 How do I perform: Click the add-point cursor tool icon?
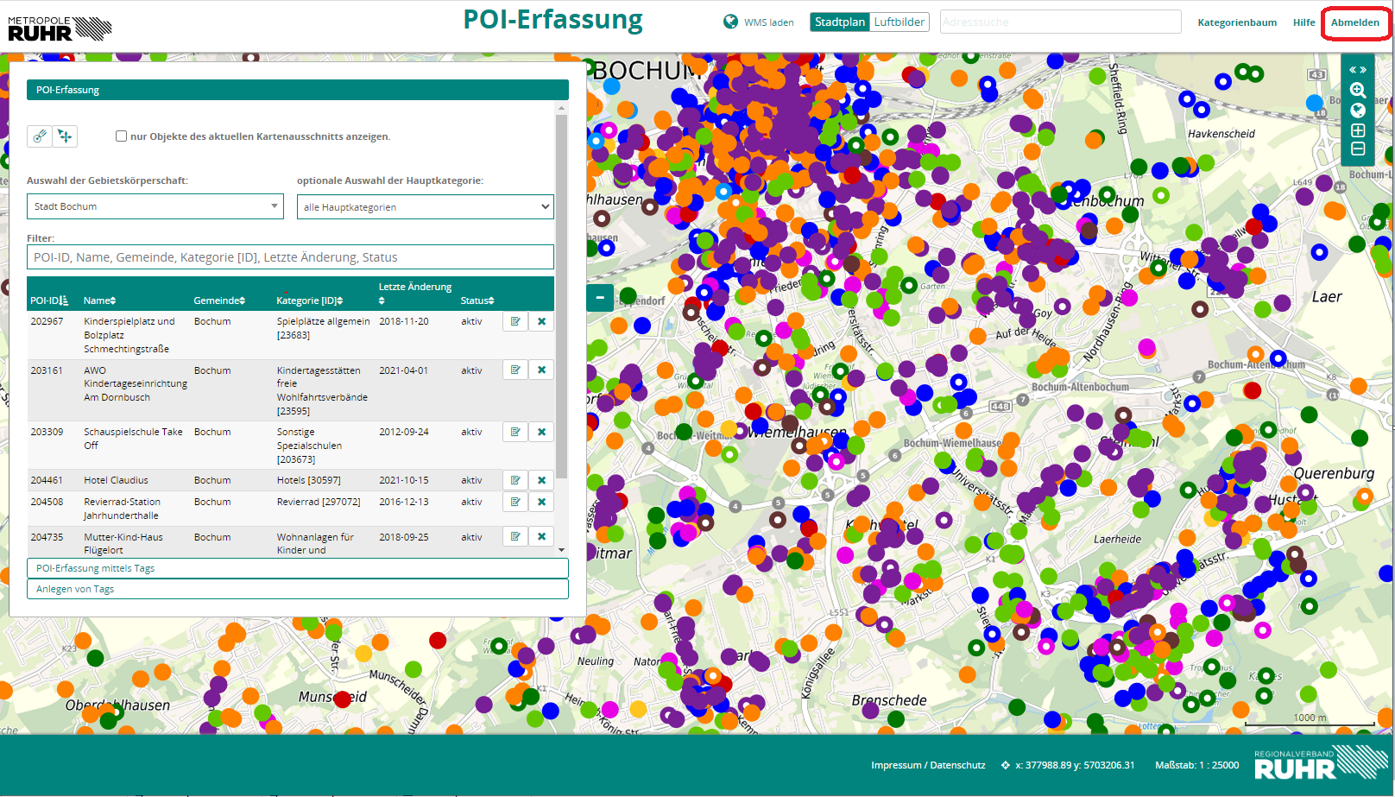pyautogui.click(x=65, y=136)
